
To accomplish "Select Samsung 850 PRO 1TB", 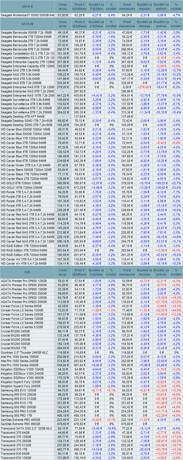I will click(x=16, y=415).
